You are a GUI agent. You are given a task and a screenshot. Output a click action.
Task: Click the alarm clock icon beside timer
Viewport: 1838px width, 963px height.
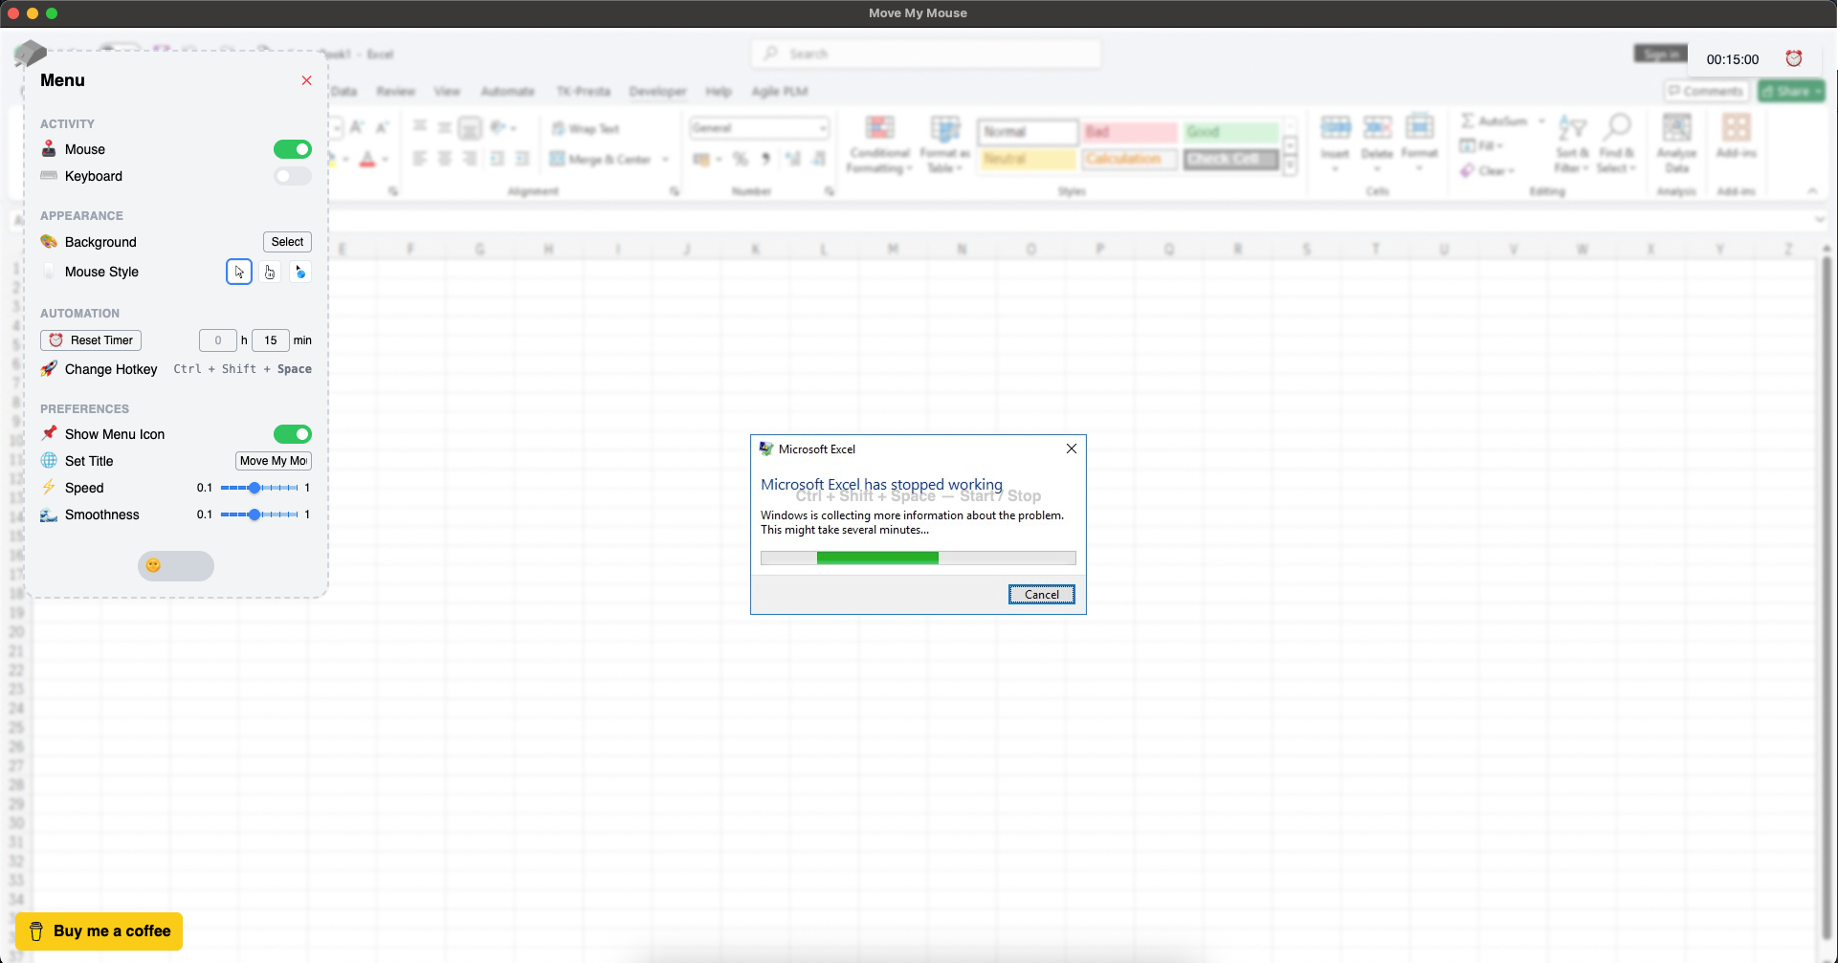(x=1794, y=58)
